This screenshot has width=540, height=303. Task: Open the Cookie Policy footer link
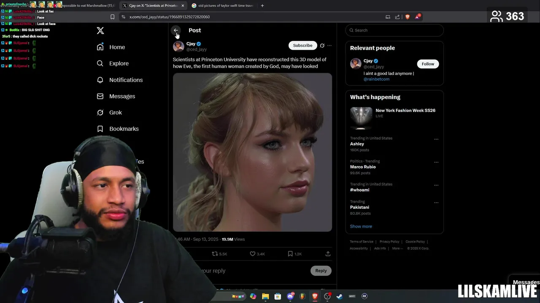click(x=415, y=242)
